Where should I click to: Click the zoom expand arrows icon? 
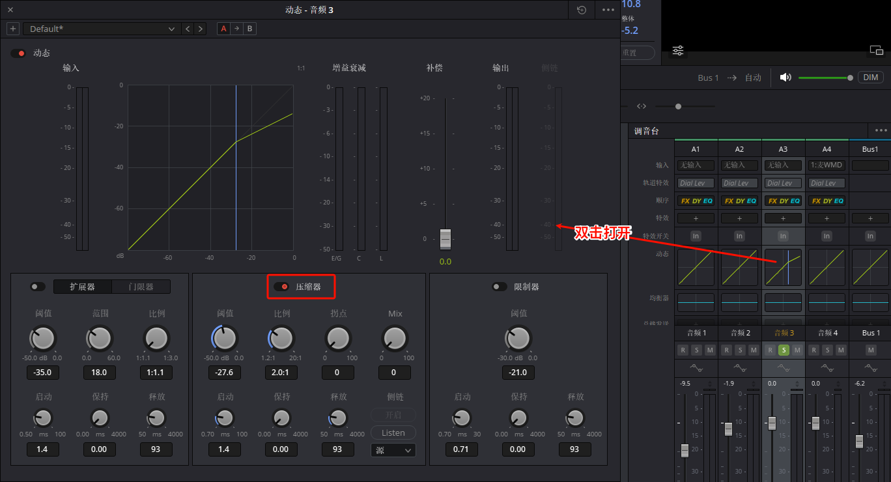(x=642, y=106)
